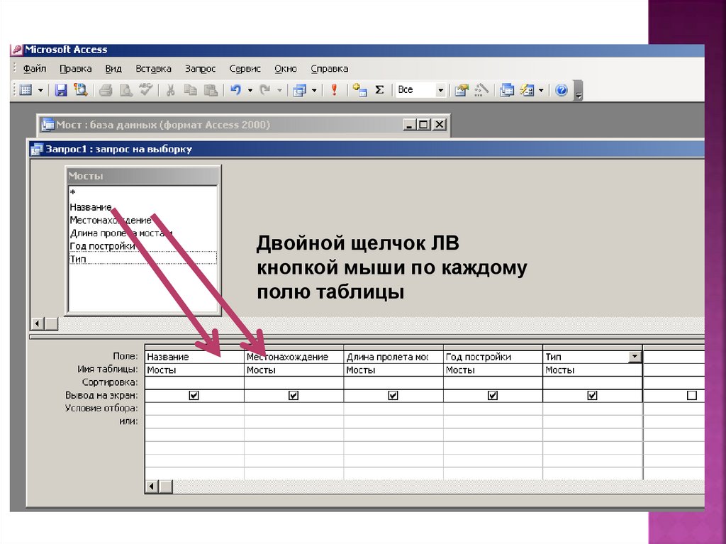Image resolution: width=726 pixels, height=544 pixels.
Task: Open the Сервис menu
Action: [245, 69]
